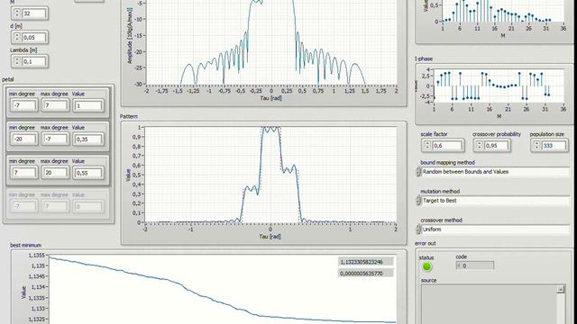577x324 pixels.
Task: Click the Pattern graph title label
Action: point(128,116)
